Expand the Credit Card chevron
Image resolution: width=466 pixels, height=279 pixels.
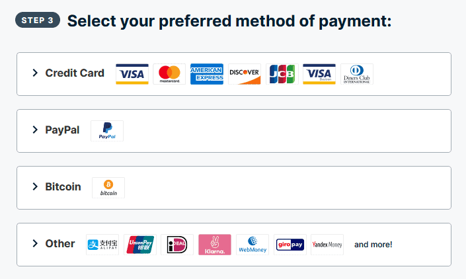(x=35, y=73)
